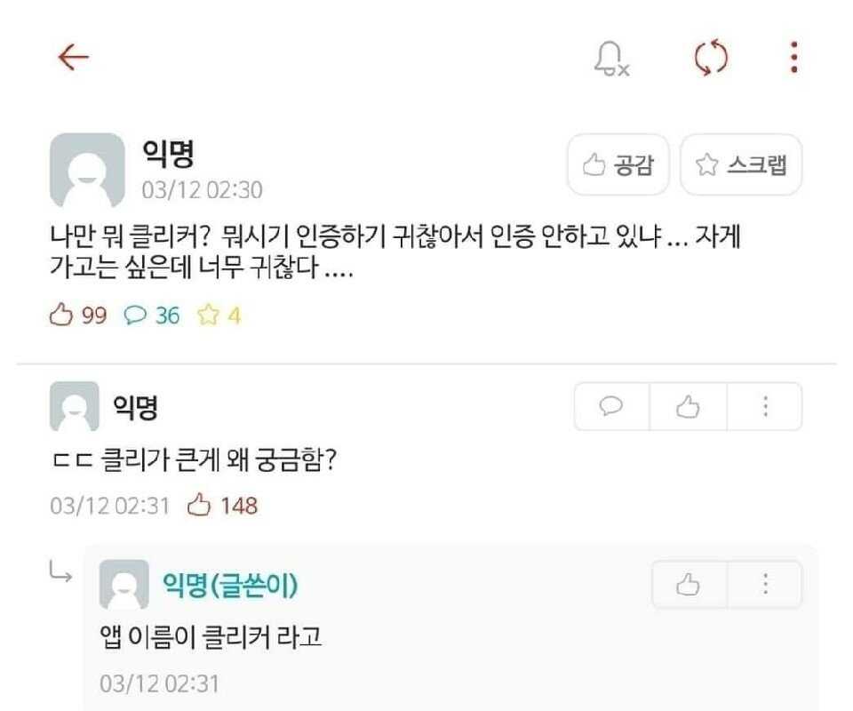853x711 pixels.
Task: Refresh the post with circular arrows icon
Action: (x=711, y=59)
